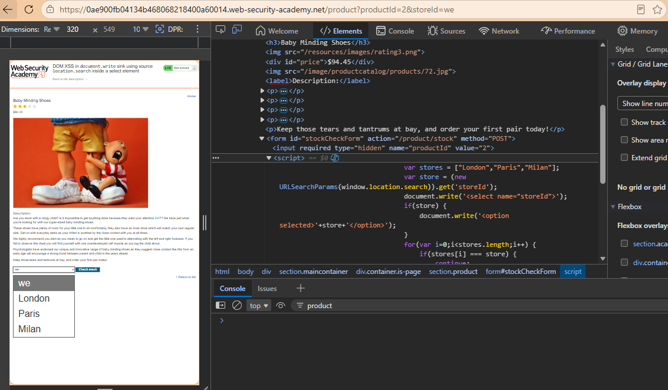Click the Elements panel vertical scrollbar

[603, 145]
